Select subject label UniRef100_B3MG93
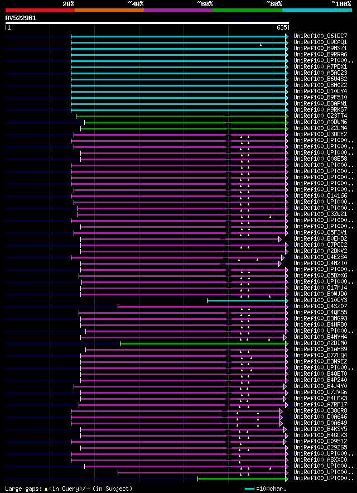This screenshot has height=493, width=357. click(x=320, y=319)
